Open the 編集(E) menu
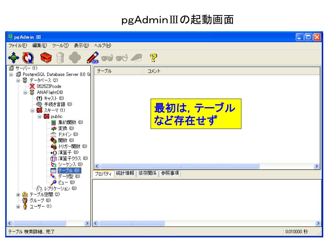The image size is (329, 247). [x=40, y=45]
